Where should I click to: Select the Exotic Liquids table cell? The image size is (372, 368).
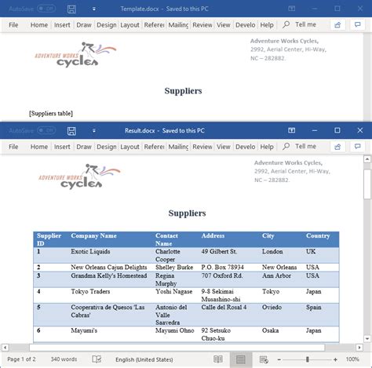point(90,251)
